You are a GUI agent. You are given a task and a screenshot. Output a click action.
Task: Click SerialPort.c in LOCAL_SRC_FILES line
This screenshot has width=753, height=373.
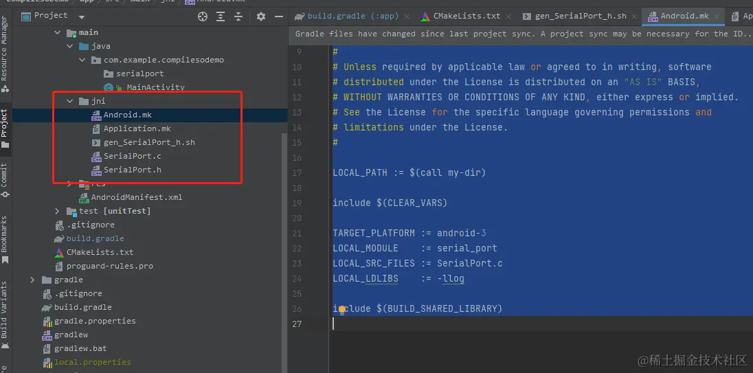[x=470, y=264]
